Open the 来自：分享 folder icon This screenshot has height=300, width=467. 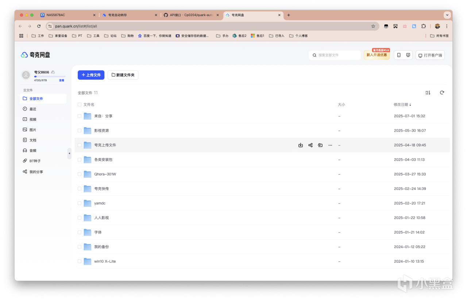click(88, 116)
